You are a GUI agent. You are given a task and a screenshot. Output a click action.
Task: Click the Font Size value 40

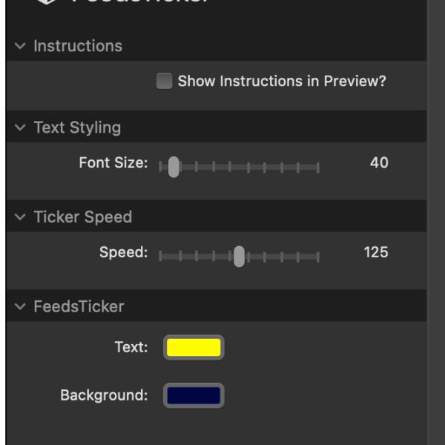click(379, 162)
